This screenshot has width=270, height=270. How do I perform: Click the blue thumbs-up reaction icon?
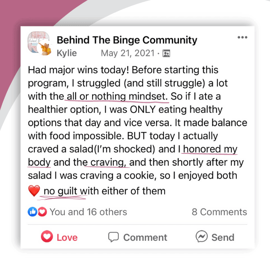pyautogui.click(x=32, y=212)
